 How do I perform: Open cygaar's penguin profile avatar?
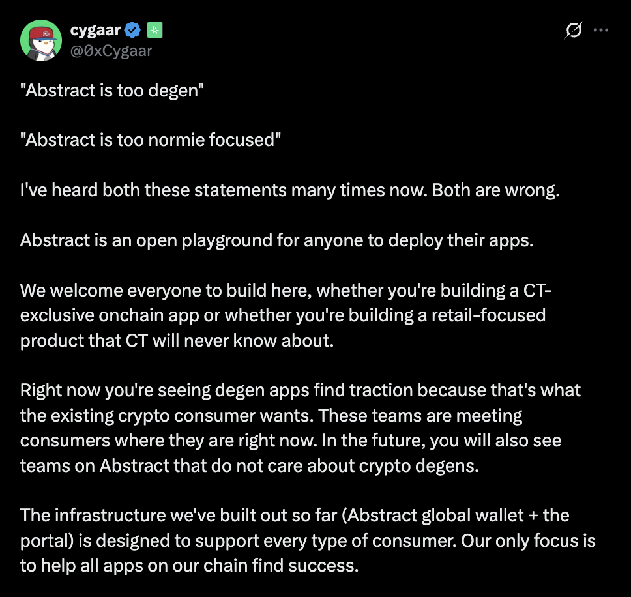[41, 40]
